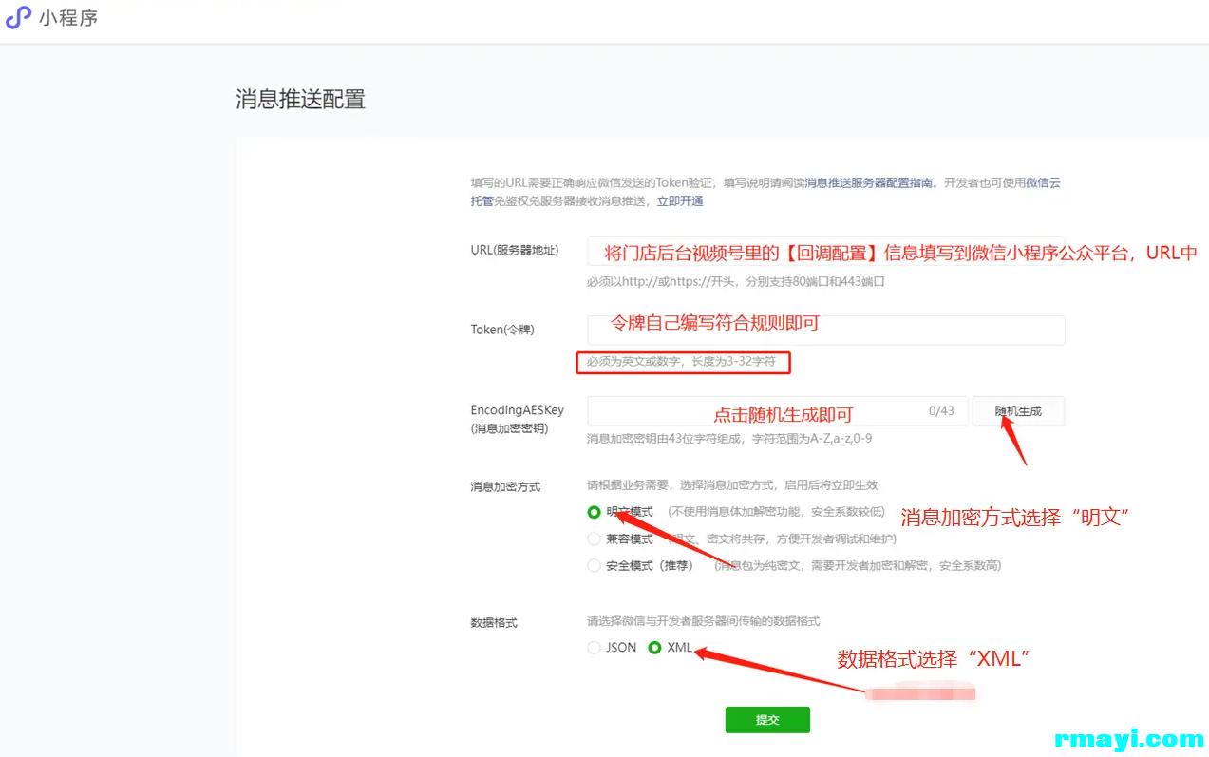The image size is (1209, 757).
Task: Focus the Token input field
Action: [825, 331]
